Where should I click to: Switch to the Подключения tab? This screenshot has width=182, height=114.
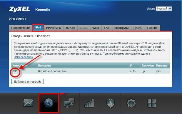[21, 28]
